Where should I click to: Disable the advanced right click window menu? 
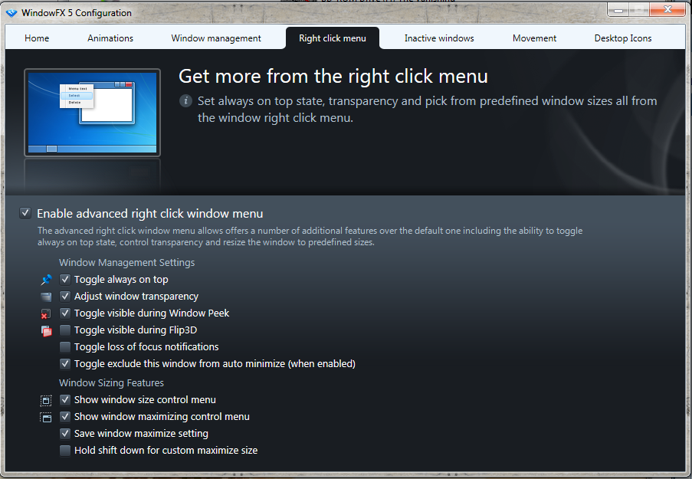click(x=25, y=213)
